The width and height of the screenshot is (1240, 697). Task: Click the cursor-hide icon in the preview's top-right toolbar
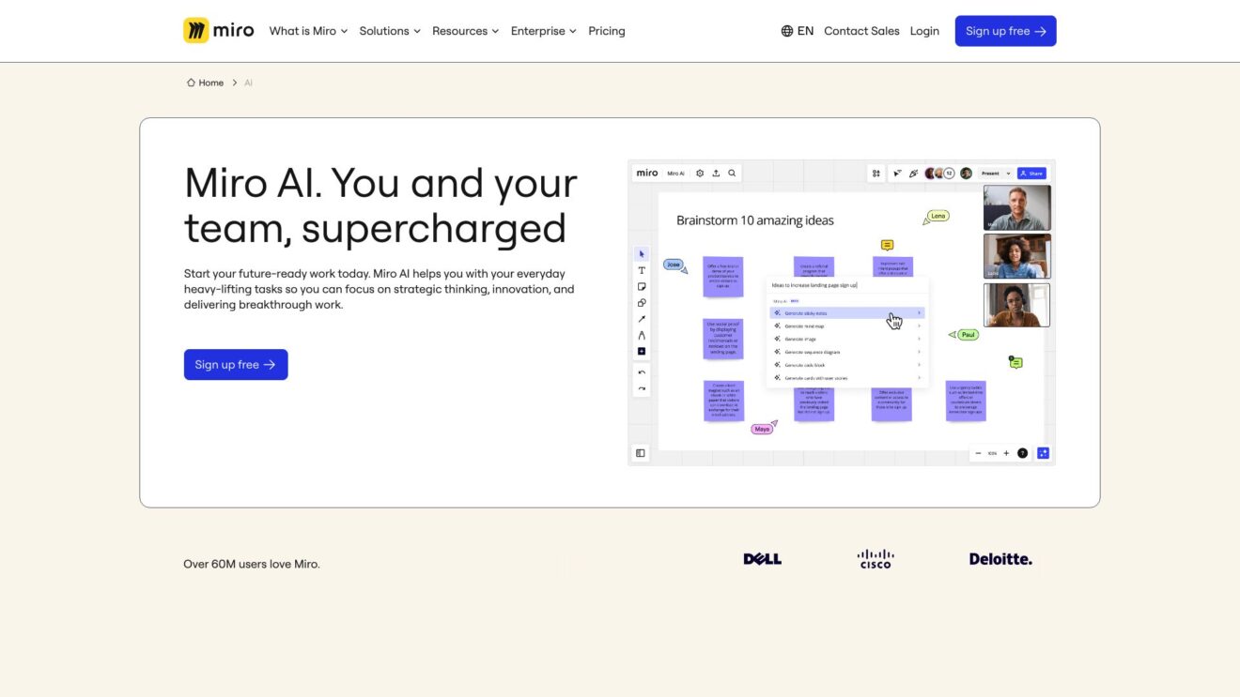click(897, 174)
